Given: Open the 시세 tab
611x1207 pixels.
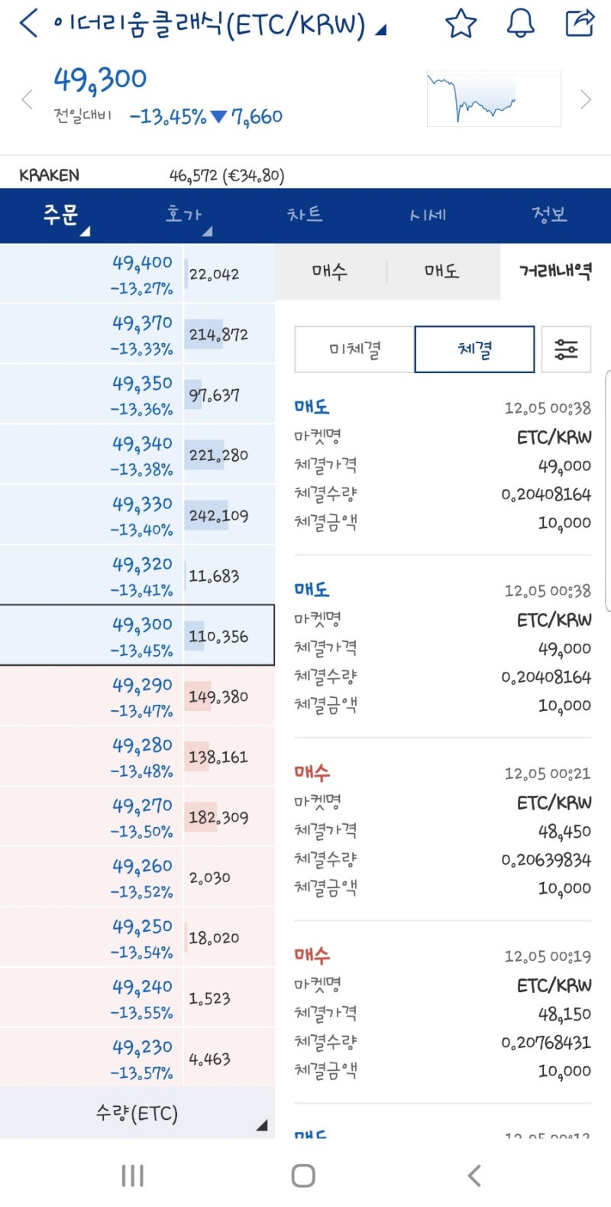Looking at the screenshot, I should (x=428, y=215).
